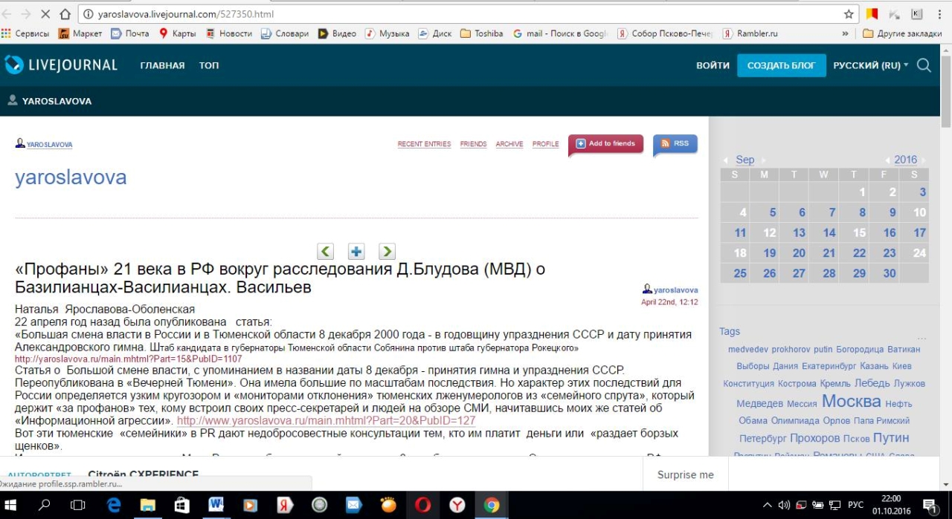Open the browser home page icon
This screenshot has width=952, height=519.
pos(65,14)
